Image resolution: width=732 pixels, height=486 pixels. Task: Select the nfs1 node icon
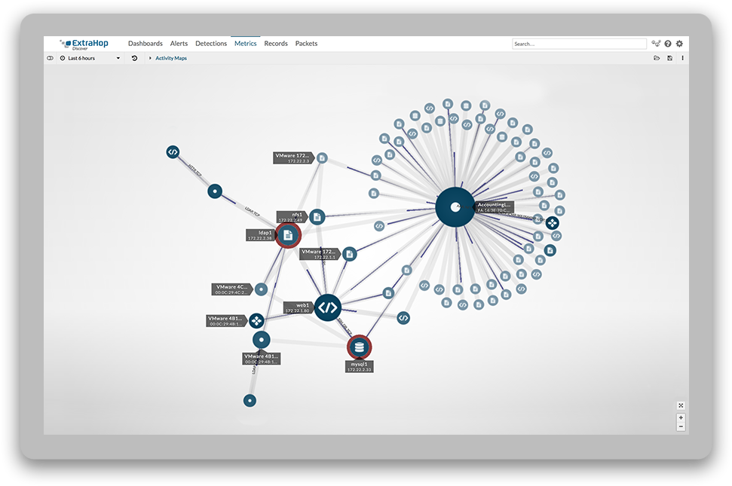click(x=317, y=217)
